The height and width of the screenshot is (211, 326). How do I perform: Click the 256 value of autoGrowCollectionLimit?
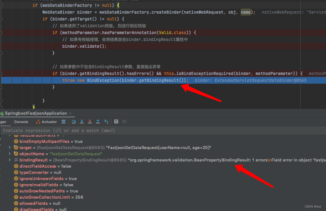[79, 197]
